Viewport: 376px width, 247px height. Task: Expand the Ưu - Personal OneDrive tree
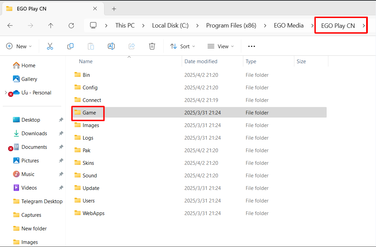(x=6, y=93)
